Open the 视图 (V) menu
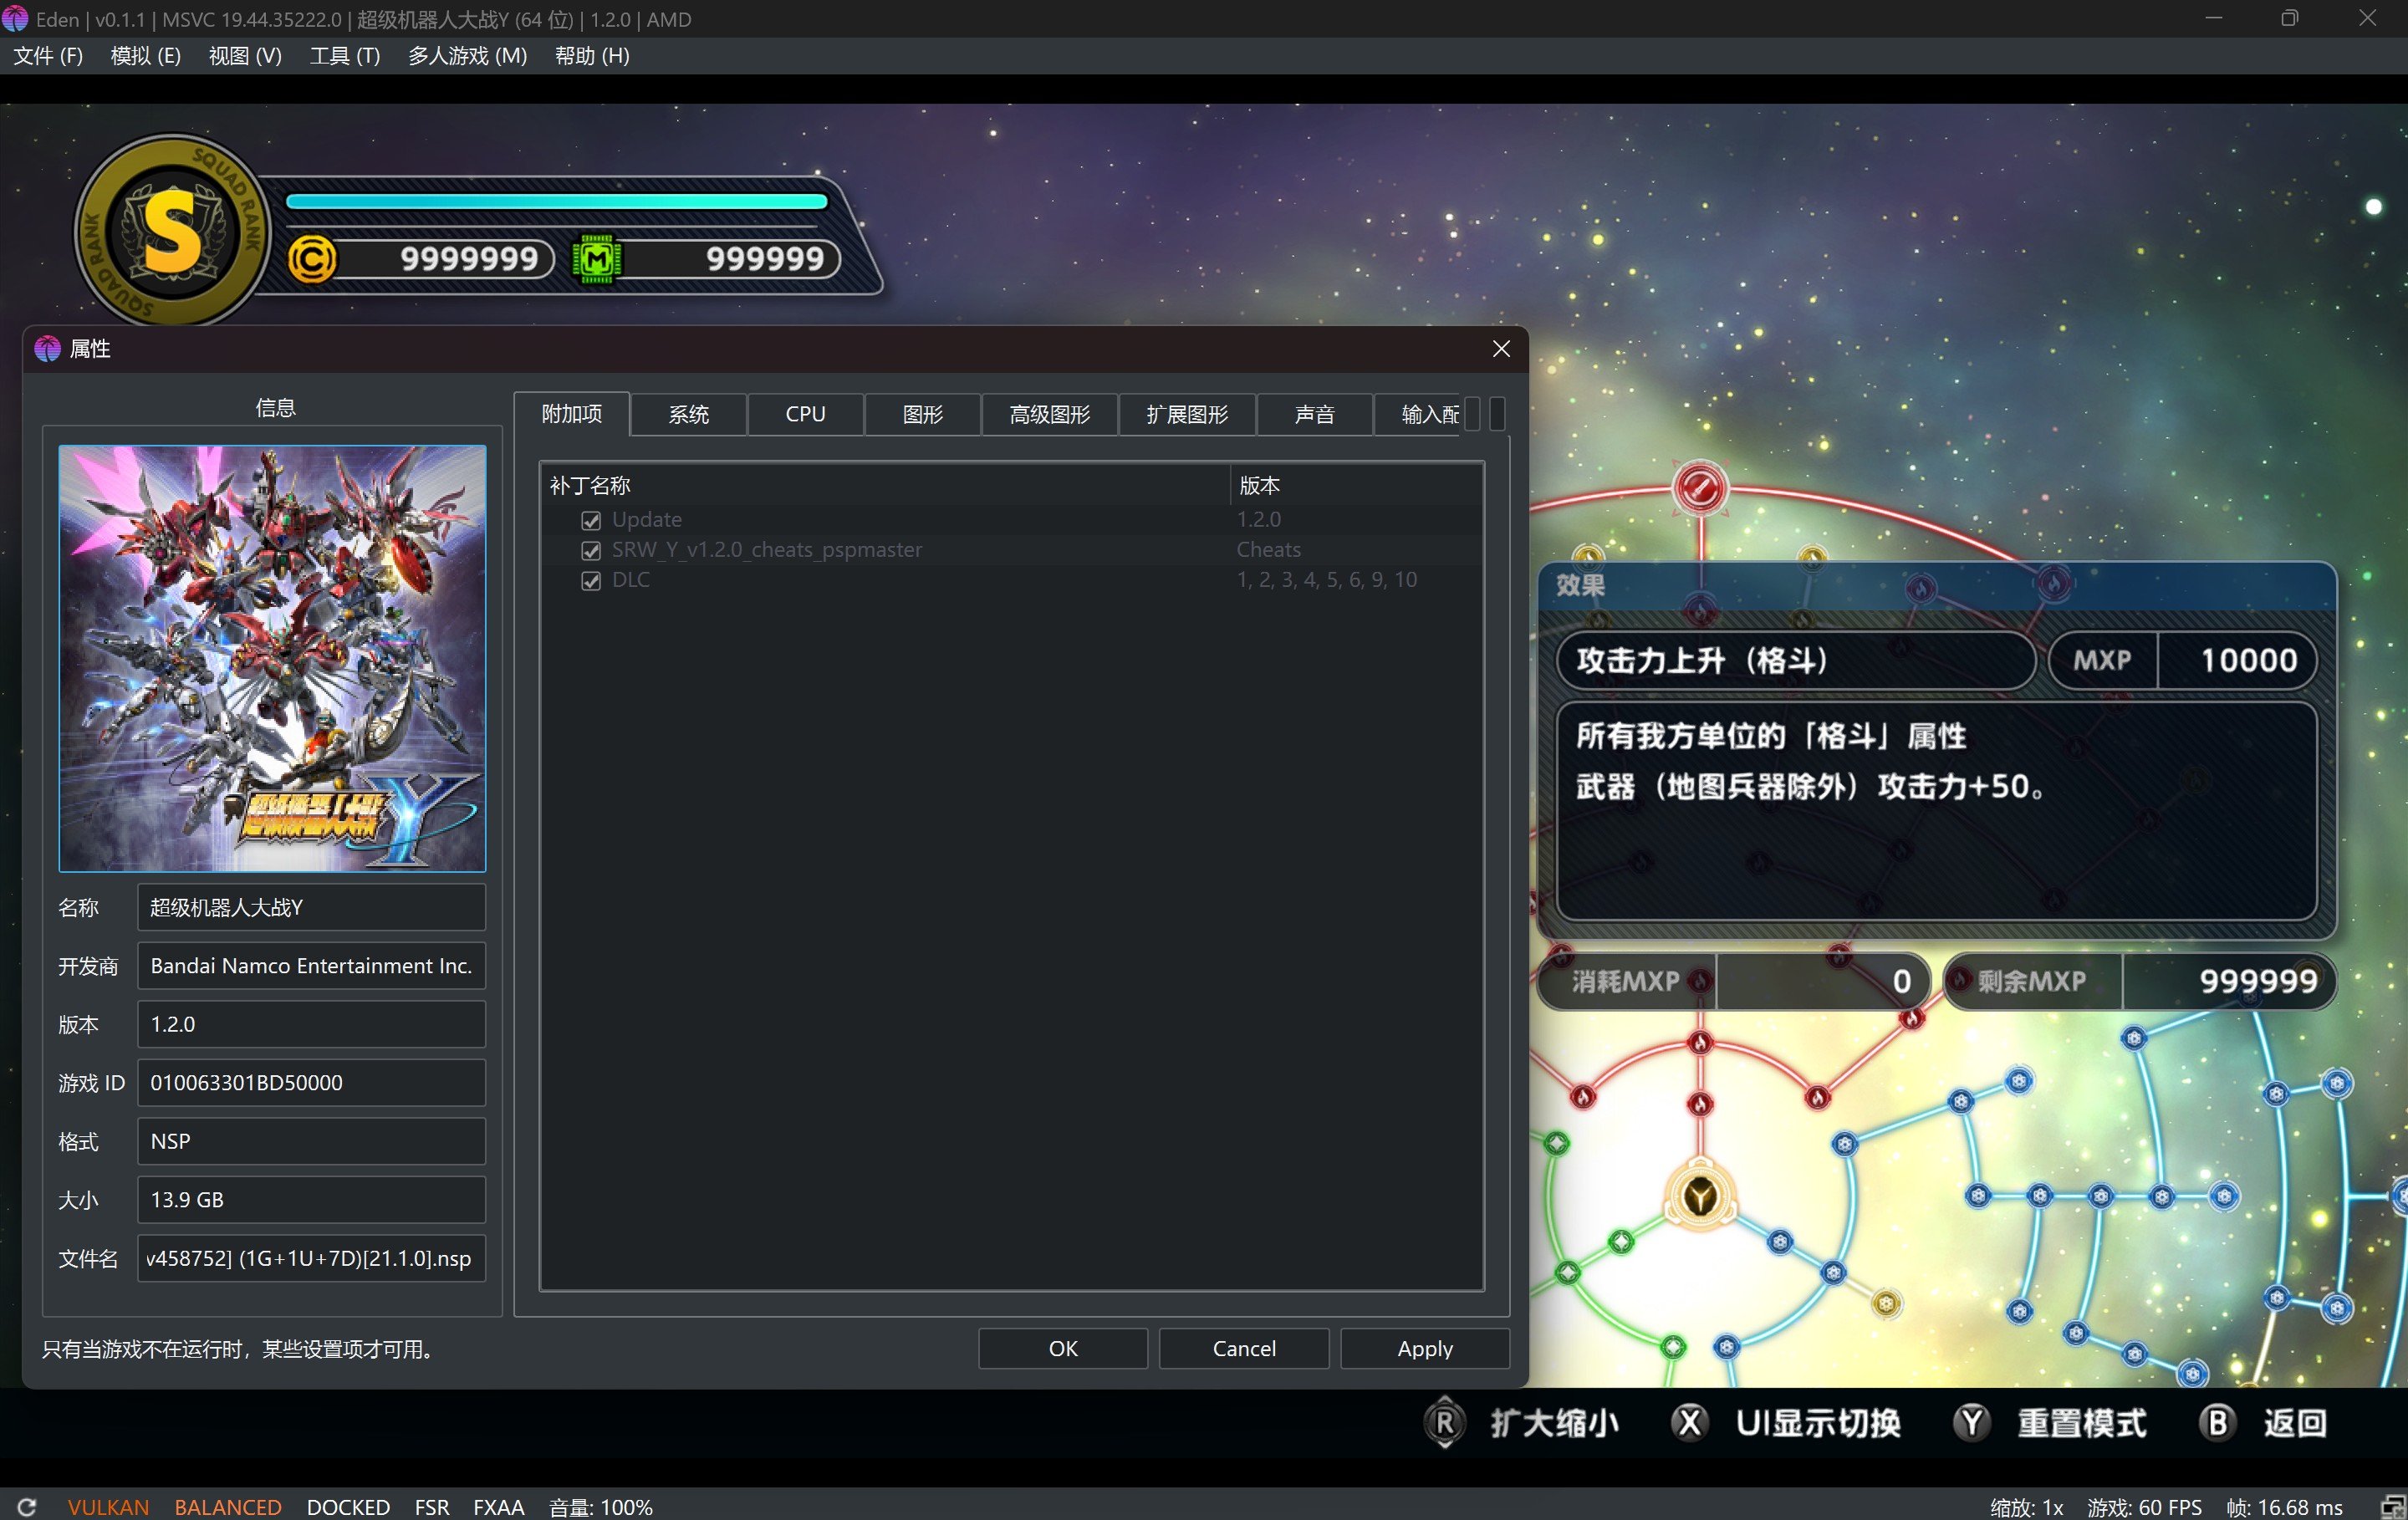 tap(245, 56)
